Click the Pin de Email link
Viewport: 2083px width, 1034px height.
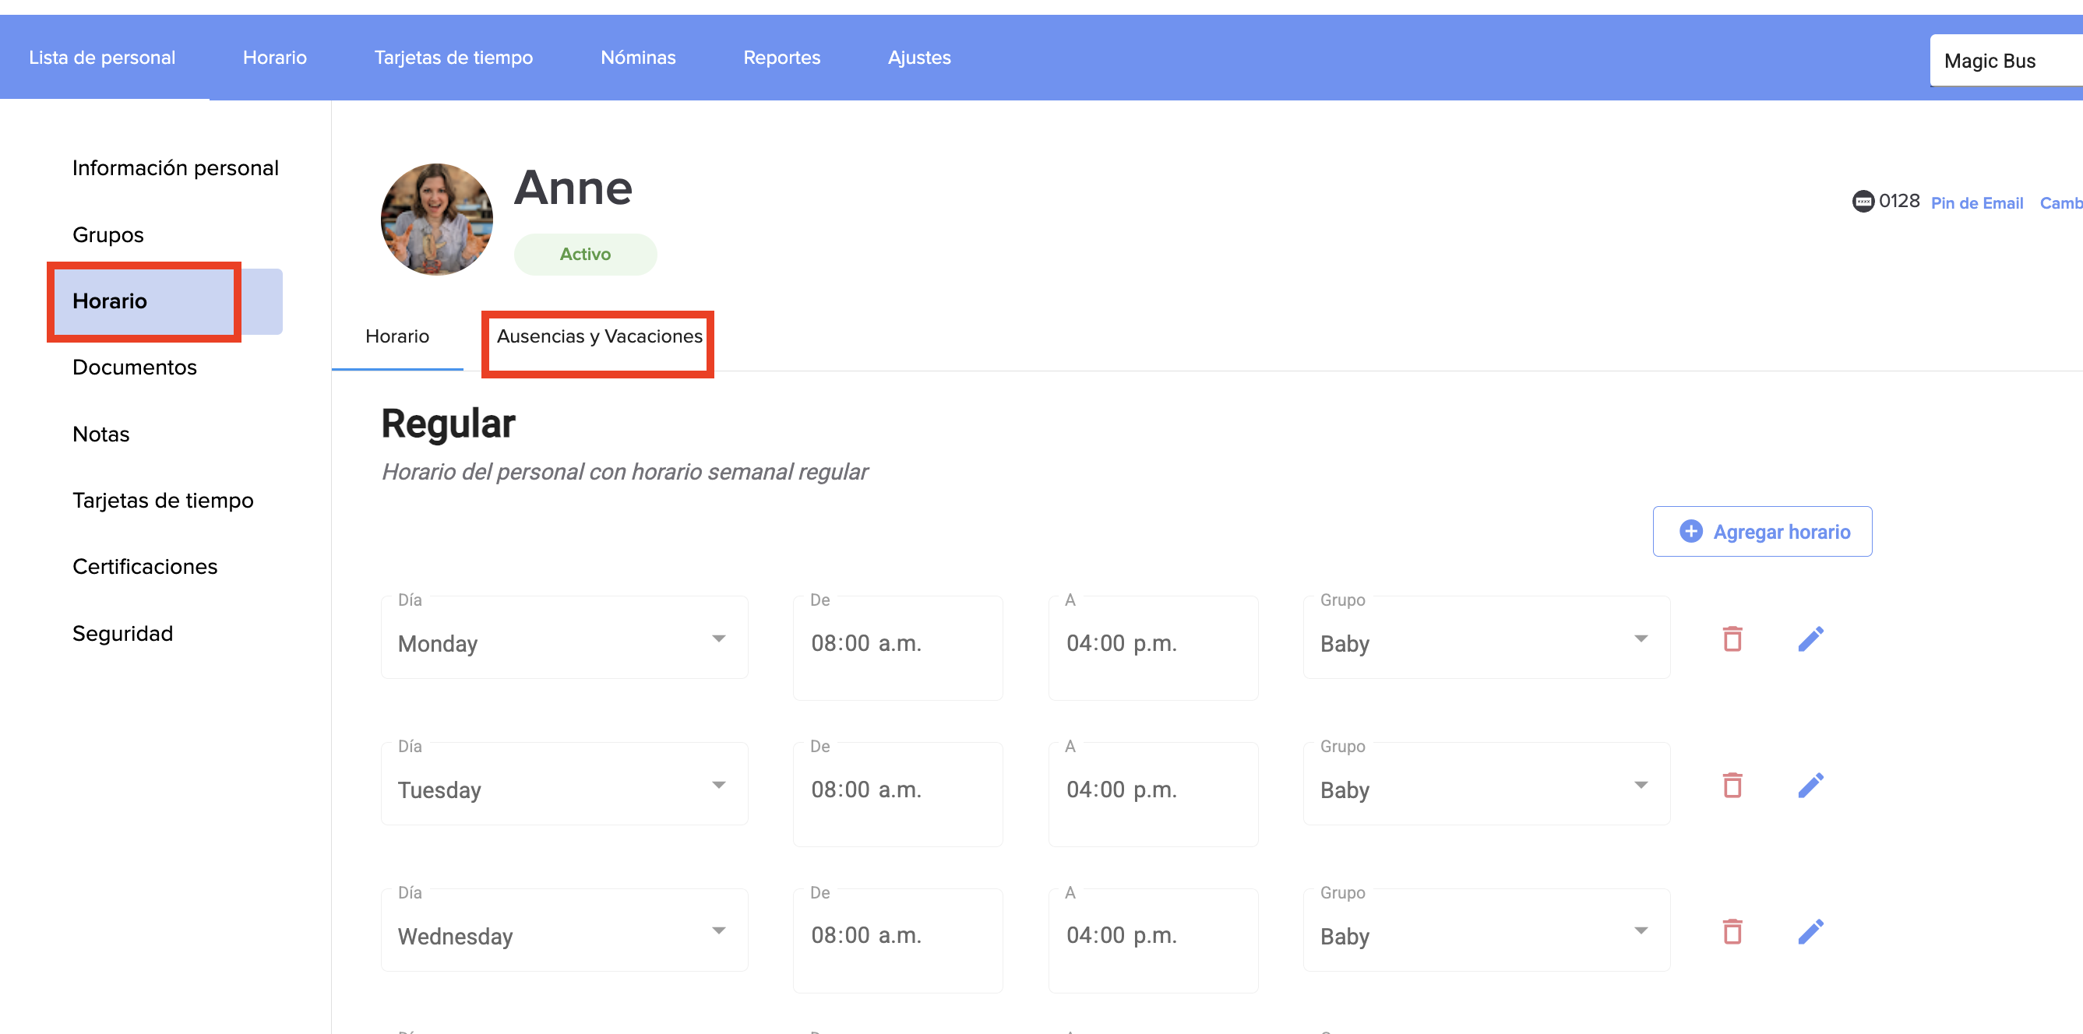tap(1976, 203)
